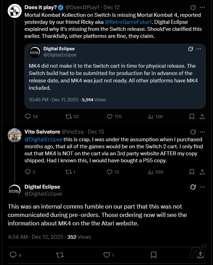The image size is (213, 265).
Task: Click the Grok icon on Vito Salvatore reply
Action: (192, 132)
